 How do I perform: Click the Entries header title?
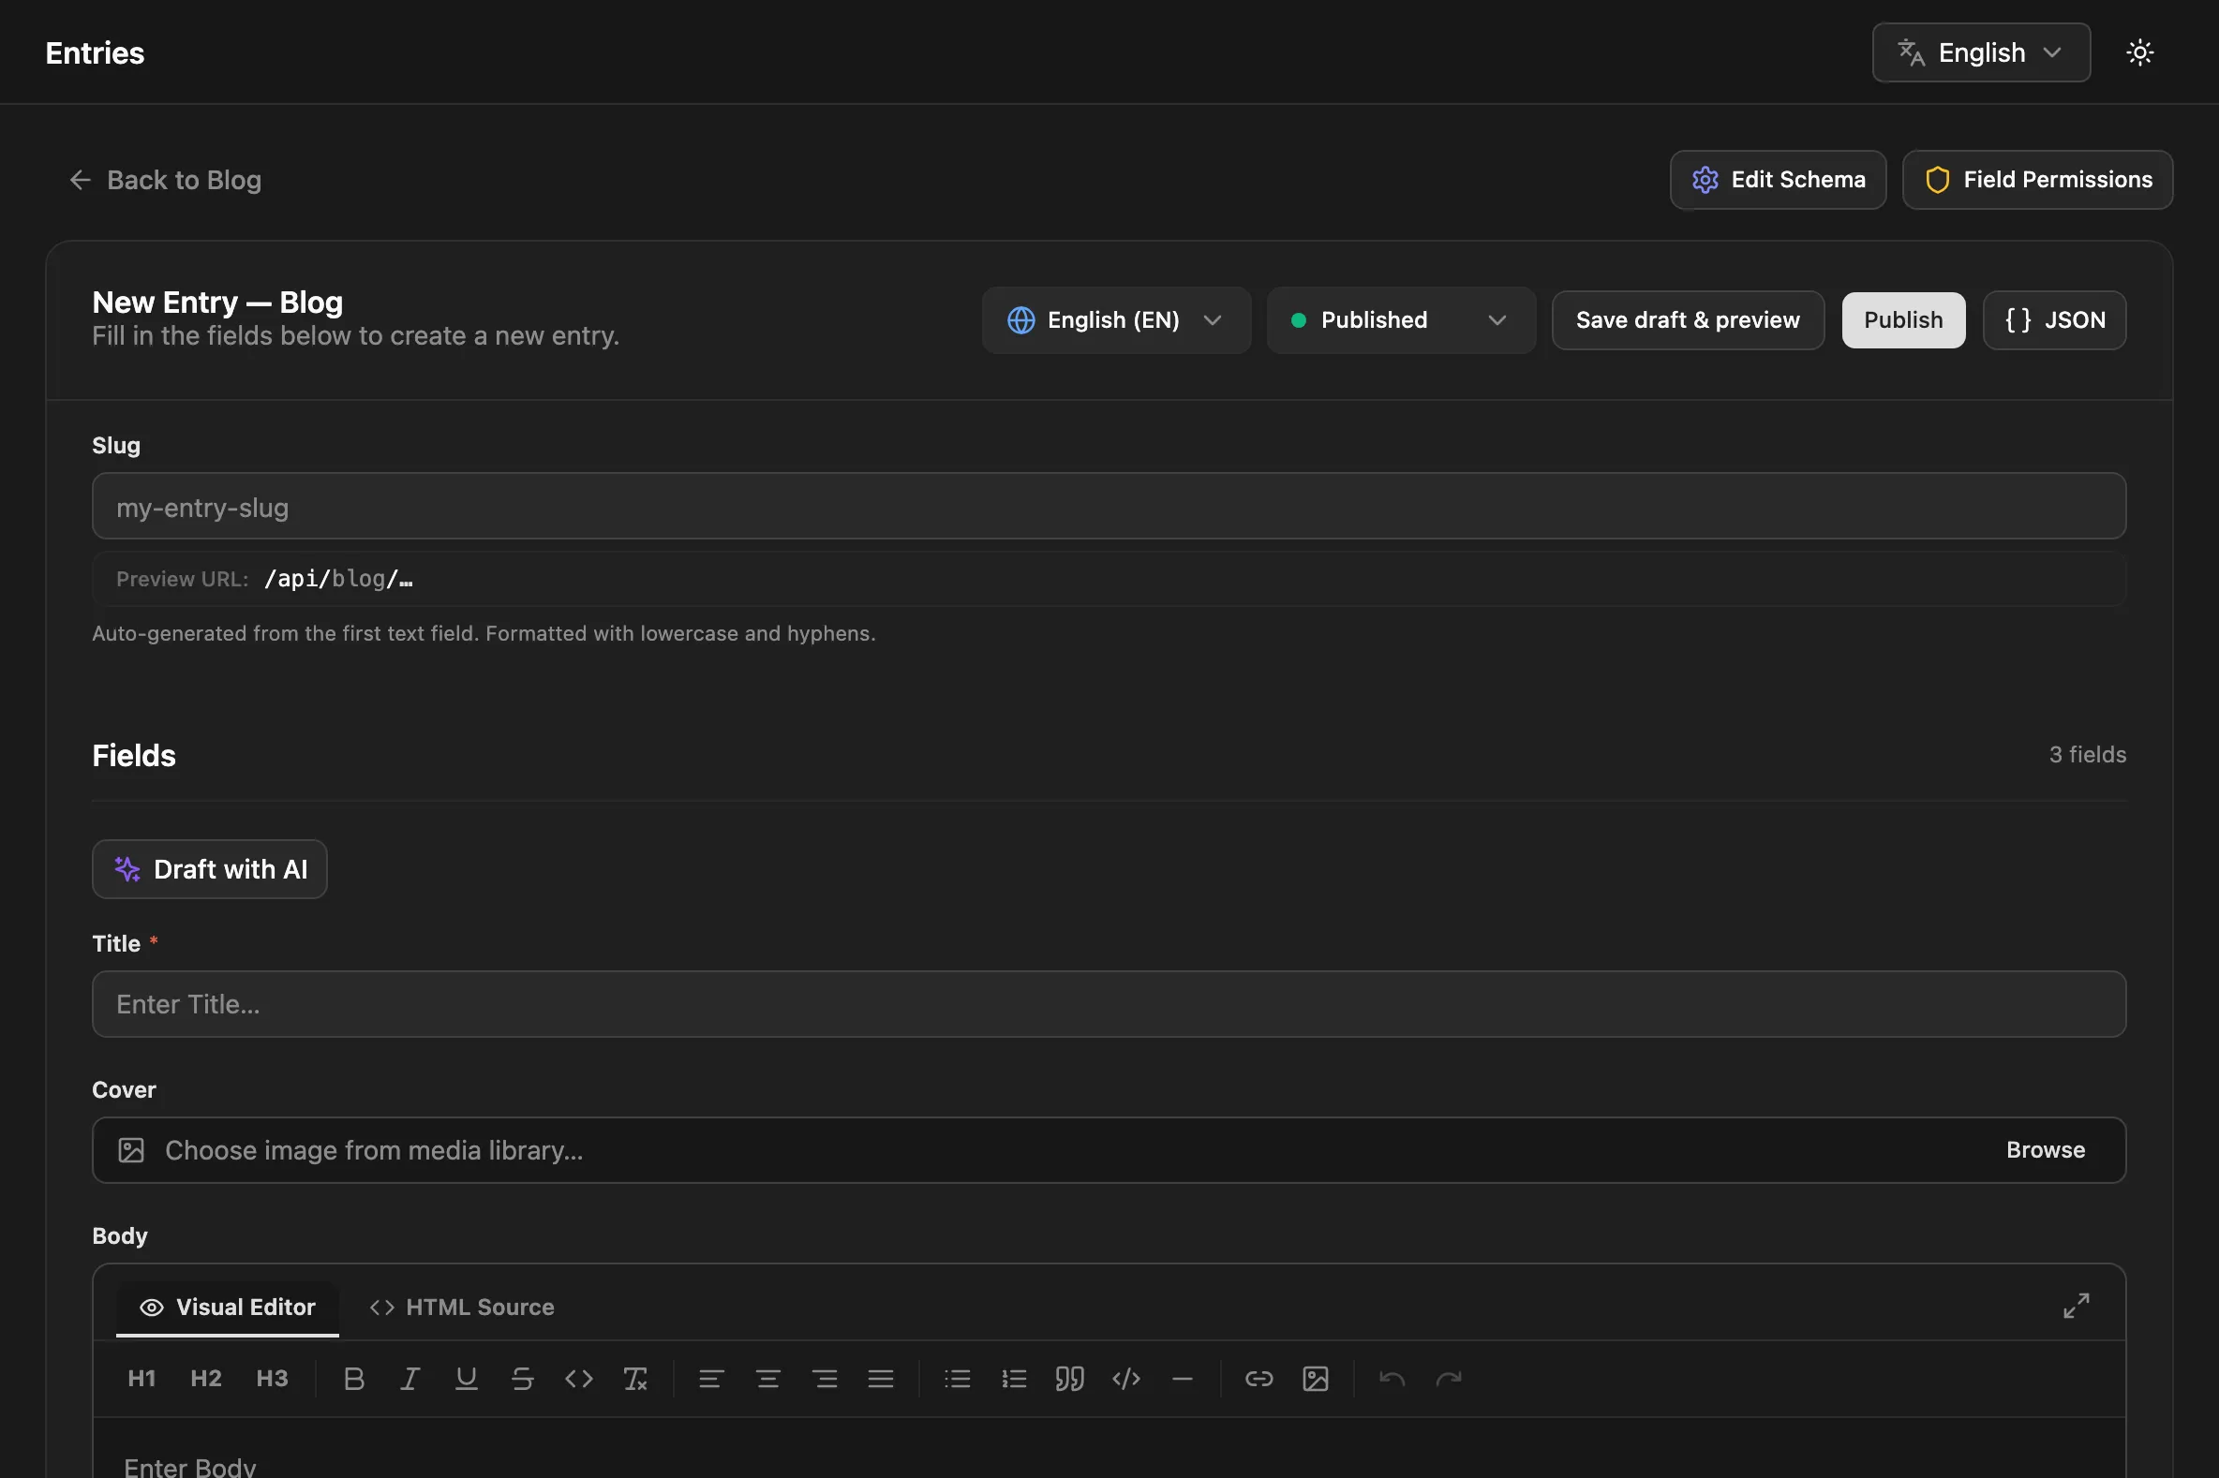pyautogui.click(x=96, y=52)
